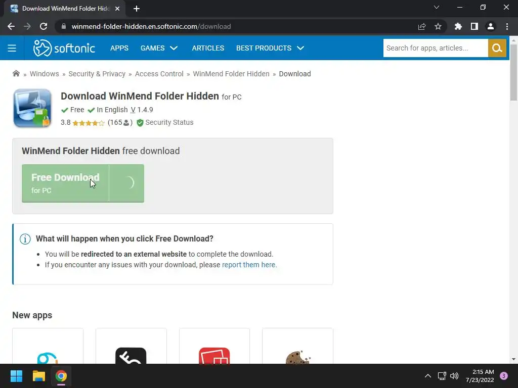The image size is (518, 388).
Task: Open the Chrome profile avatar
Action: (491, 26)
